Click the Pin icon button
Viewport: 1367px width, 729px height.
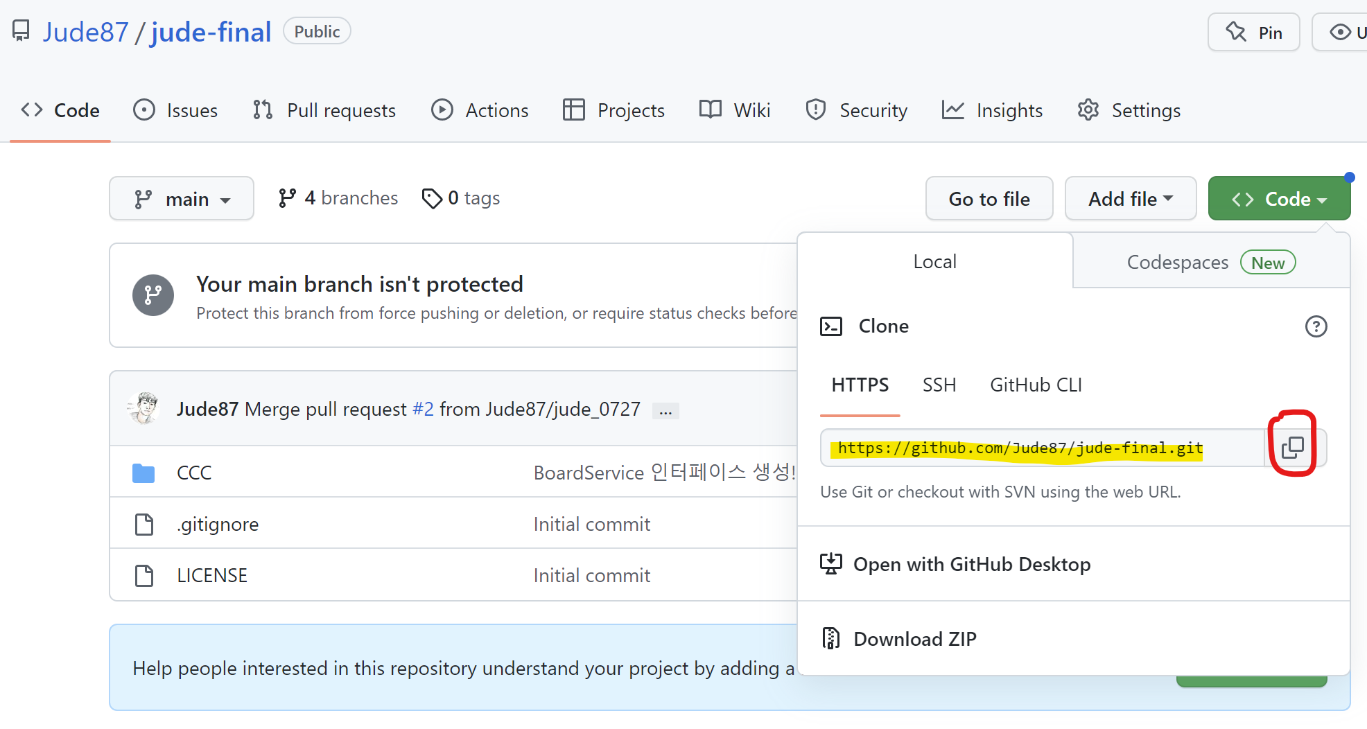[x=1253, y=32]
